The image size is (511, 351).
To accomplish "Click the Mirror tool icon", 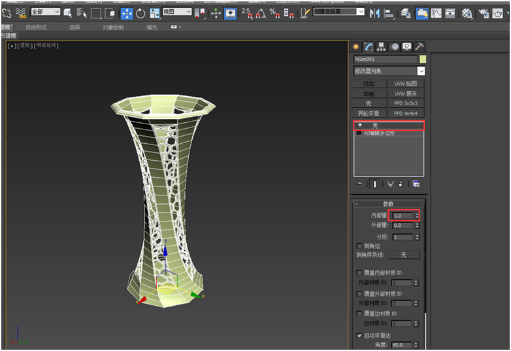I will pyautogui.click(x=375, y=13).
